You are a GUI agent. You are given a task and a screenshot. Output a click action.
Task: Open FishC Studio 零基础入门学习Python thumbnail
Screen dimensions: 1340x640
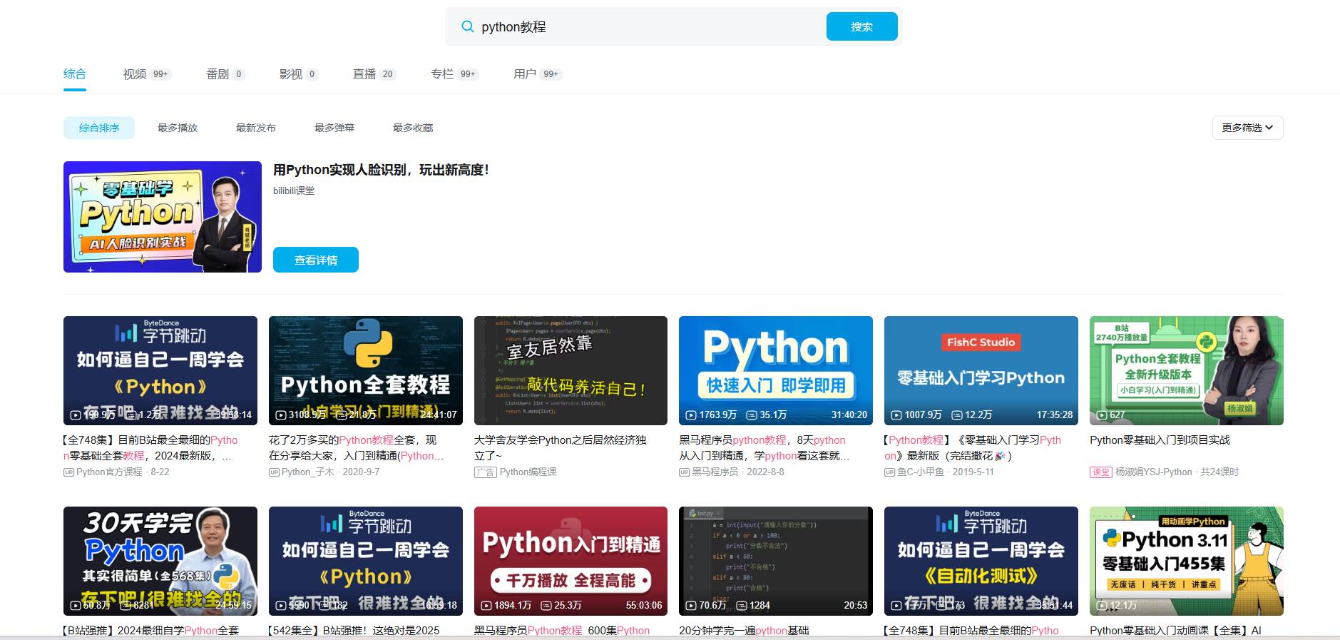[x=981, y=370]
